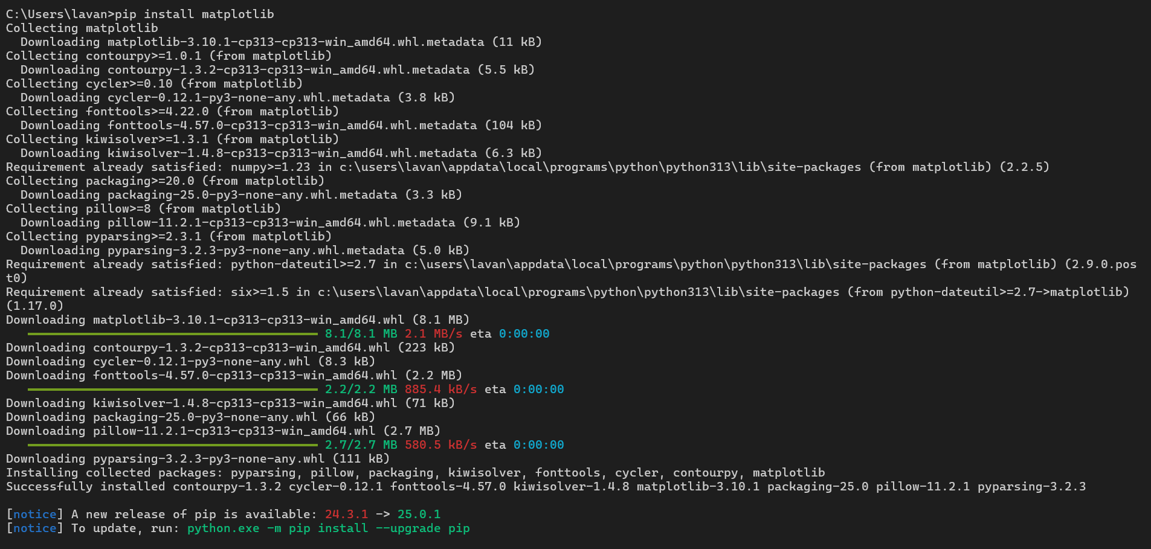
Task: Click the fonttools download progress bar
Action: coord(173,389)
